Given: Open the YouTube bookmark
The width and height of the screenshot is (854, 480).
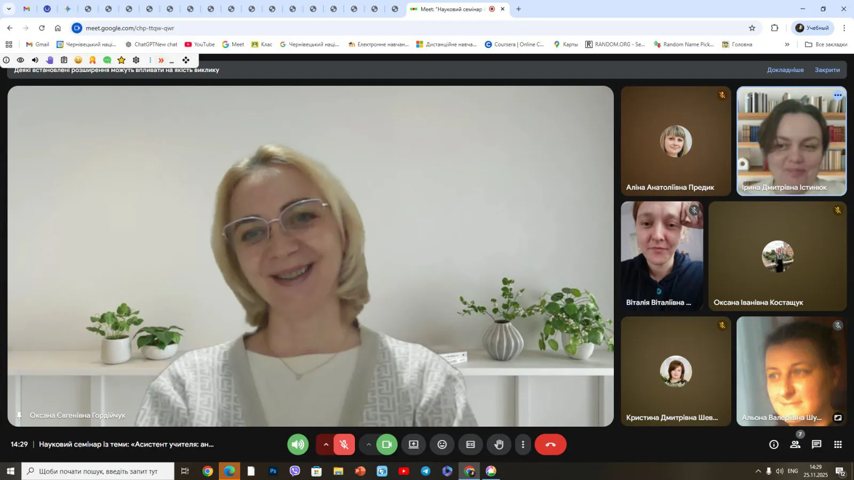Looking at the screenshot, I should [200, 44].
